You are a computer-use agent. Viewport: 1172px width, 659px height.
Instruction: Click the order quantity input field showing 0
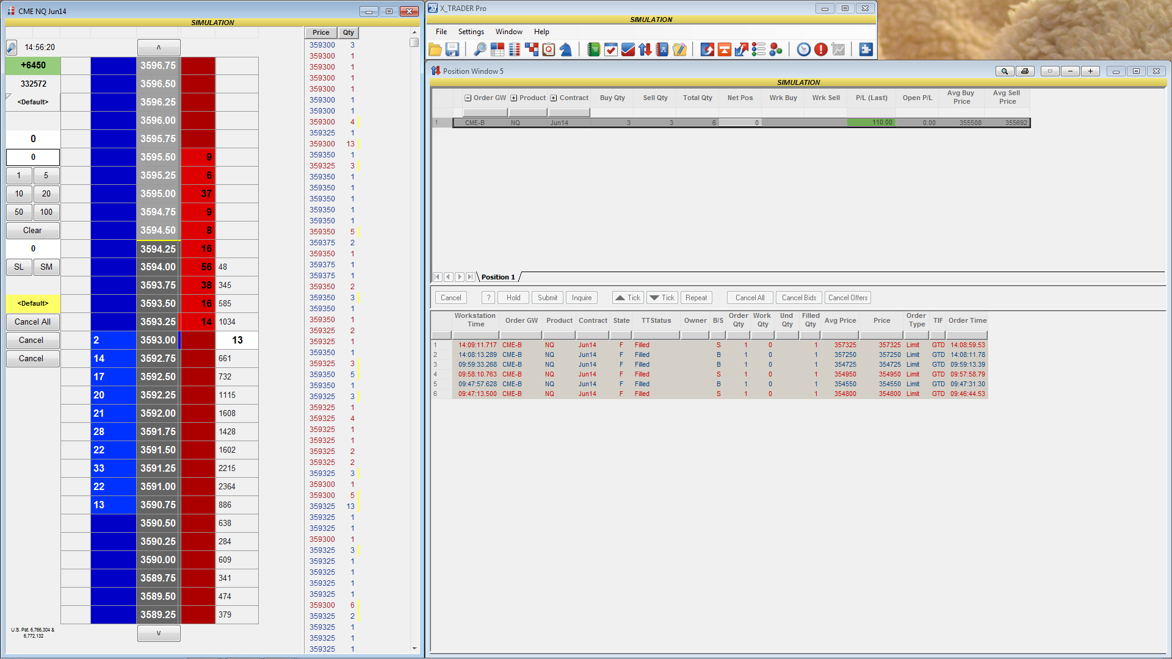(33, 157)
